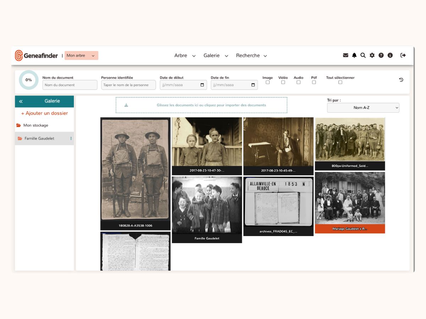Open the Famille Gaudelet folder options menu
This screenshot has height=319, width=426.
click(70, 139)
